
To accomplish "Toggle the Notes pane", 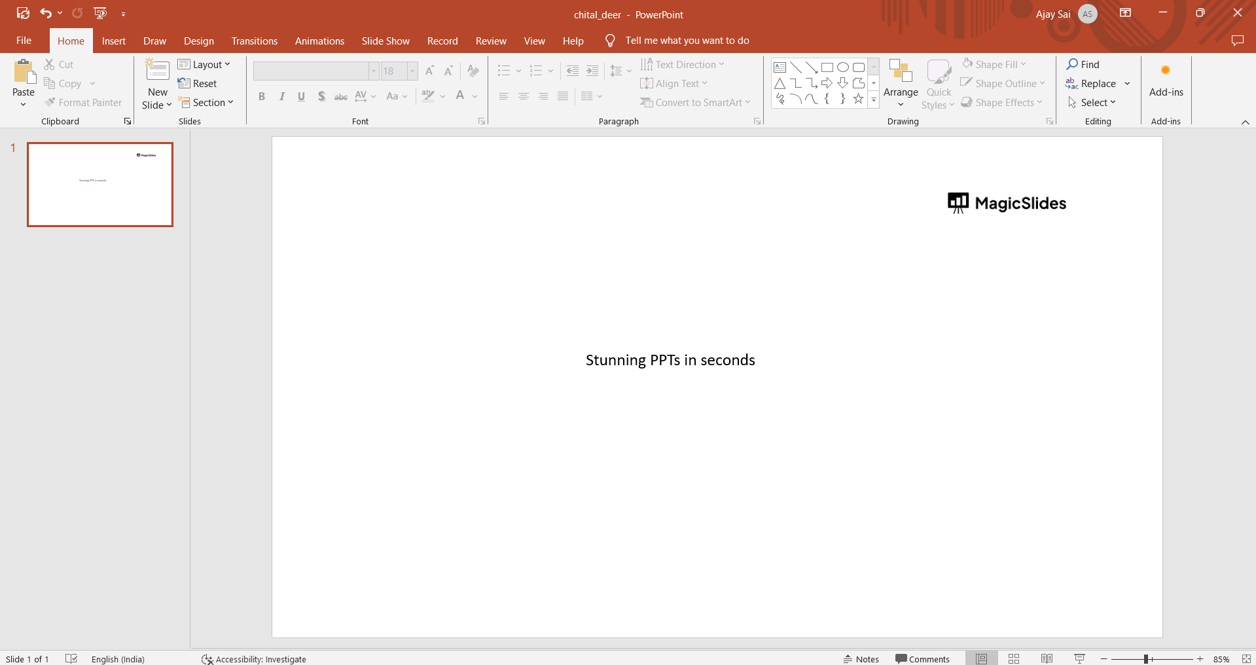I will 861,659.
